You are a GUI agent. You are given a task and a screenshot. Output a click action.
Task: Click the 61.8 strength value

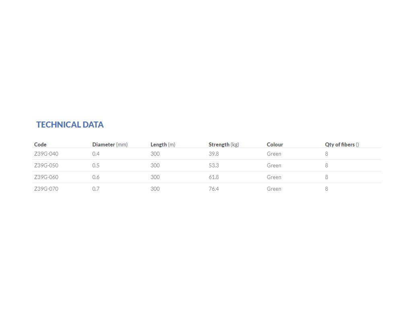click(x=214, y=177)
